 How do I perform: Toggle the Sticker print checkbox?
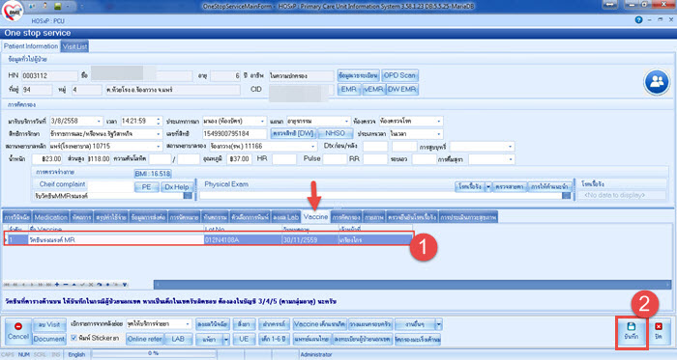pos(74,338)
